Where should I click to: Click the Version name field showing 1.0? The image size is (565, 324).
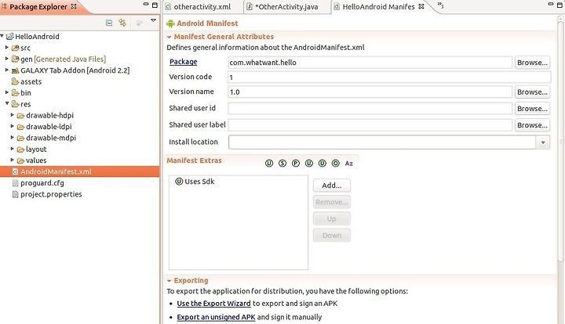pyautogui.click(x=370, y=92)
